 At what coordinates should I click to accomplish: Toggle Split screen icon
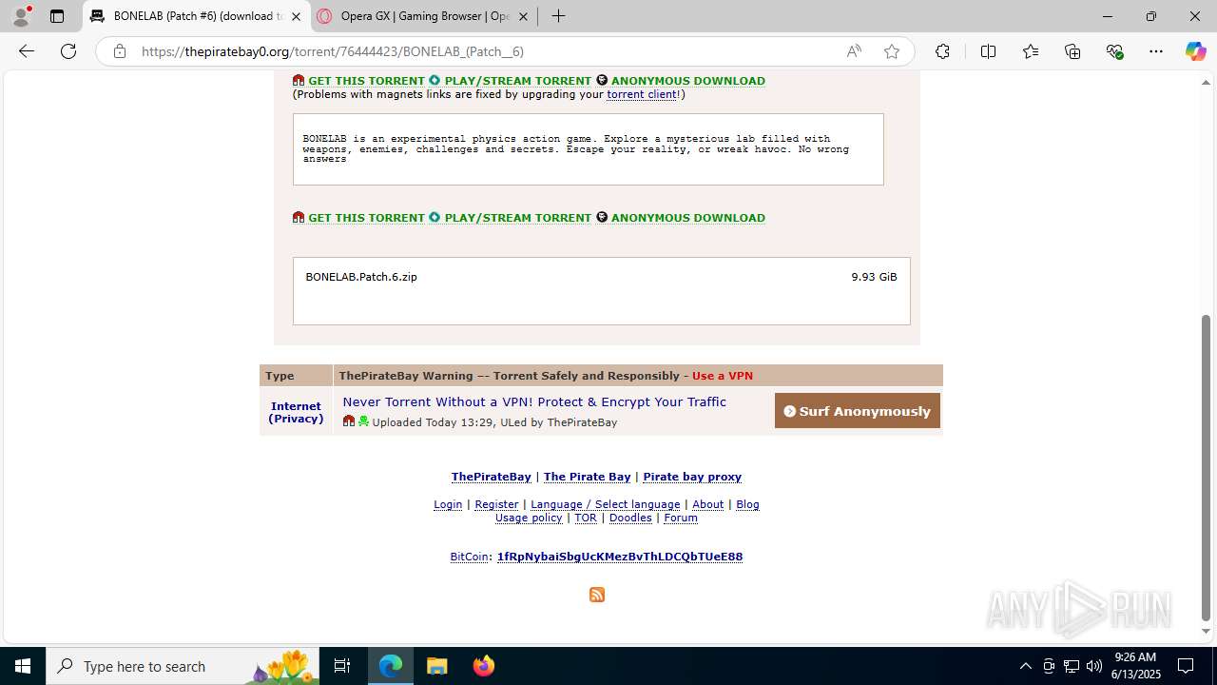[988, 51]
